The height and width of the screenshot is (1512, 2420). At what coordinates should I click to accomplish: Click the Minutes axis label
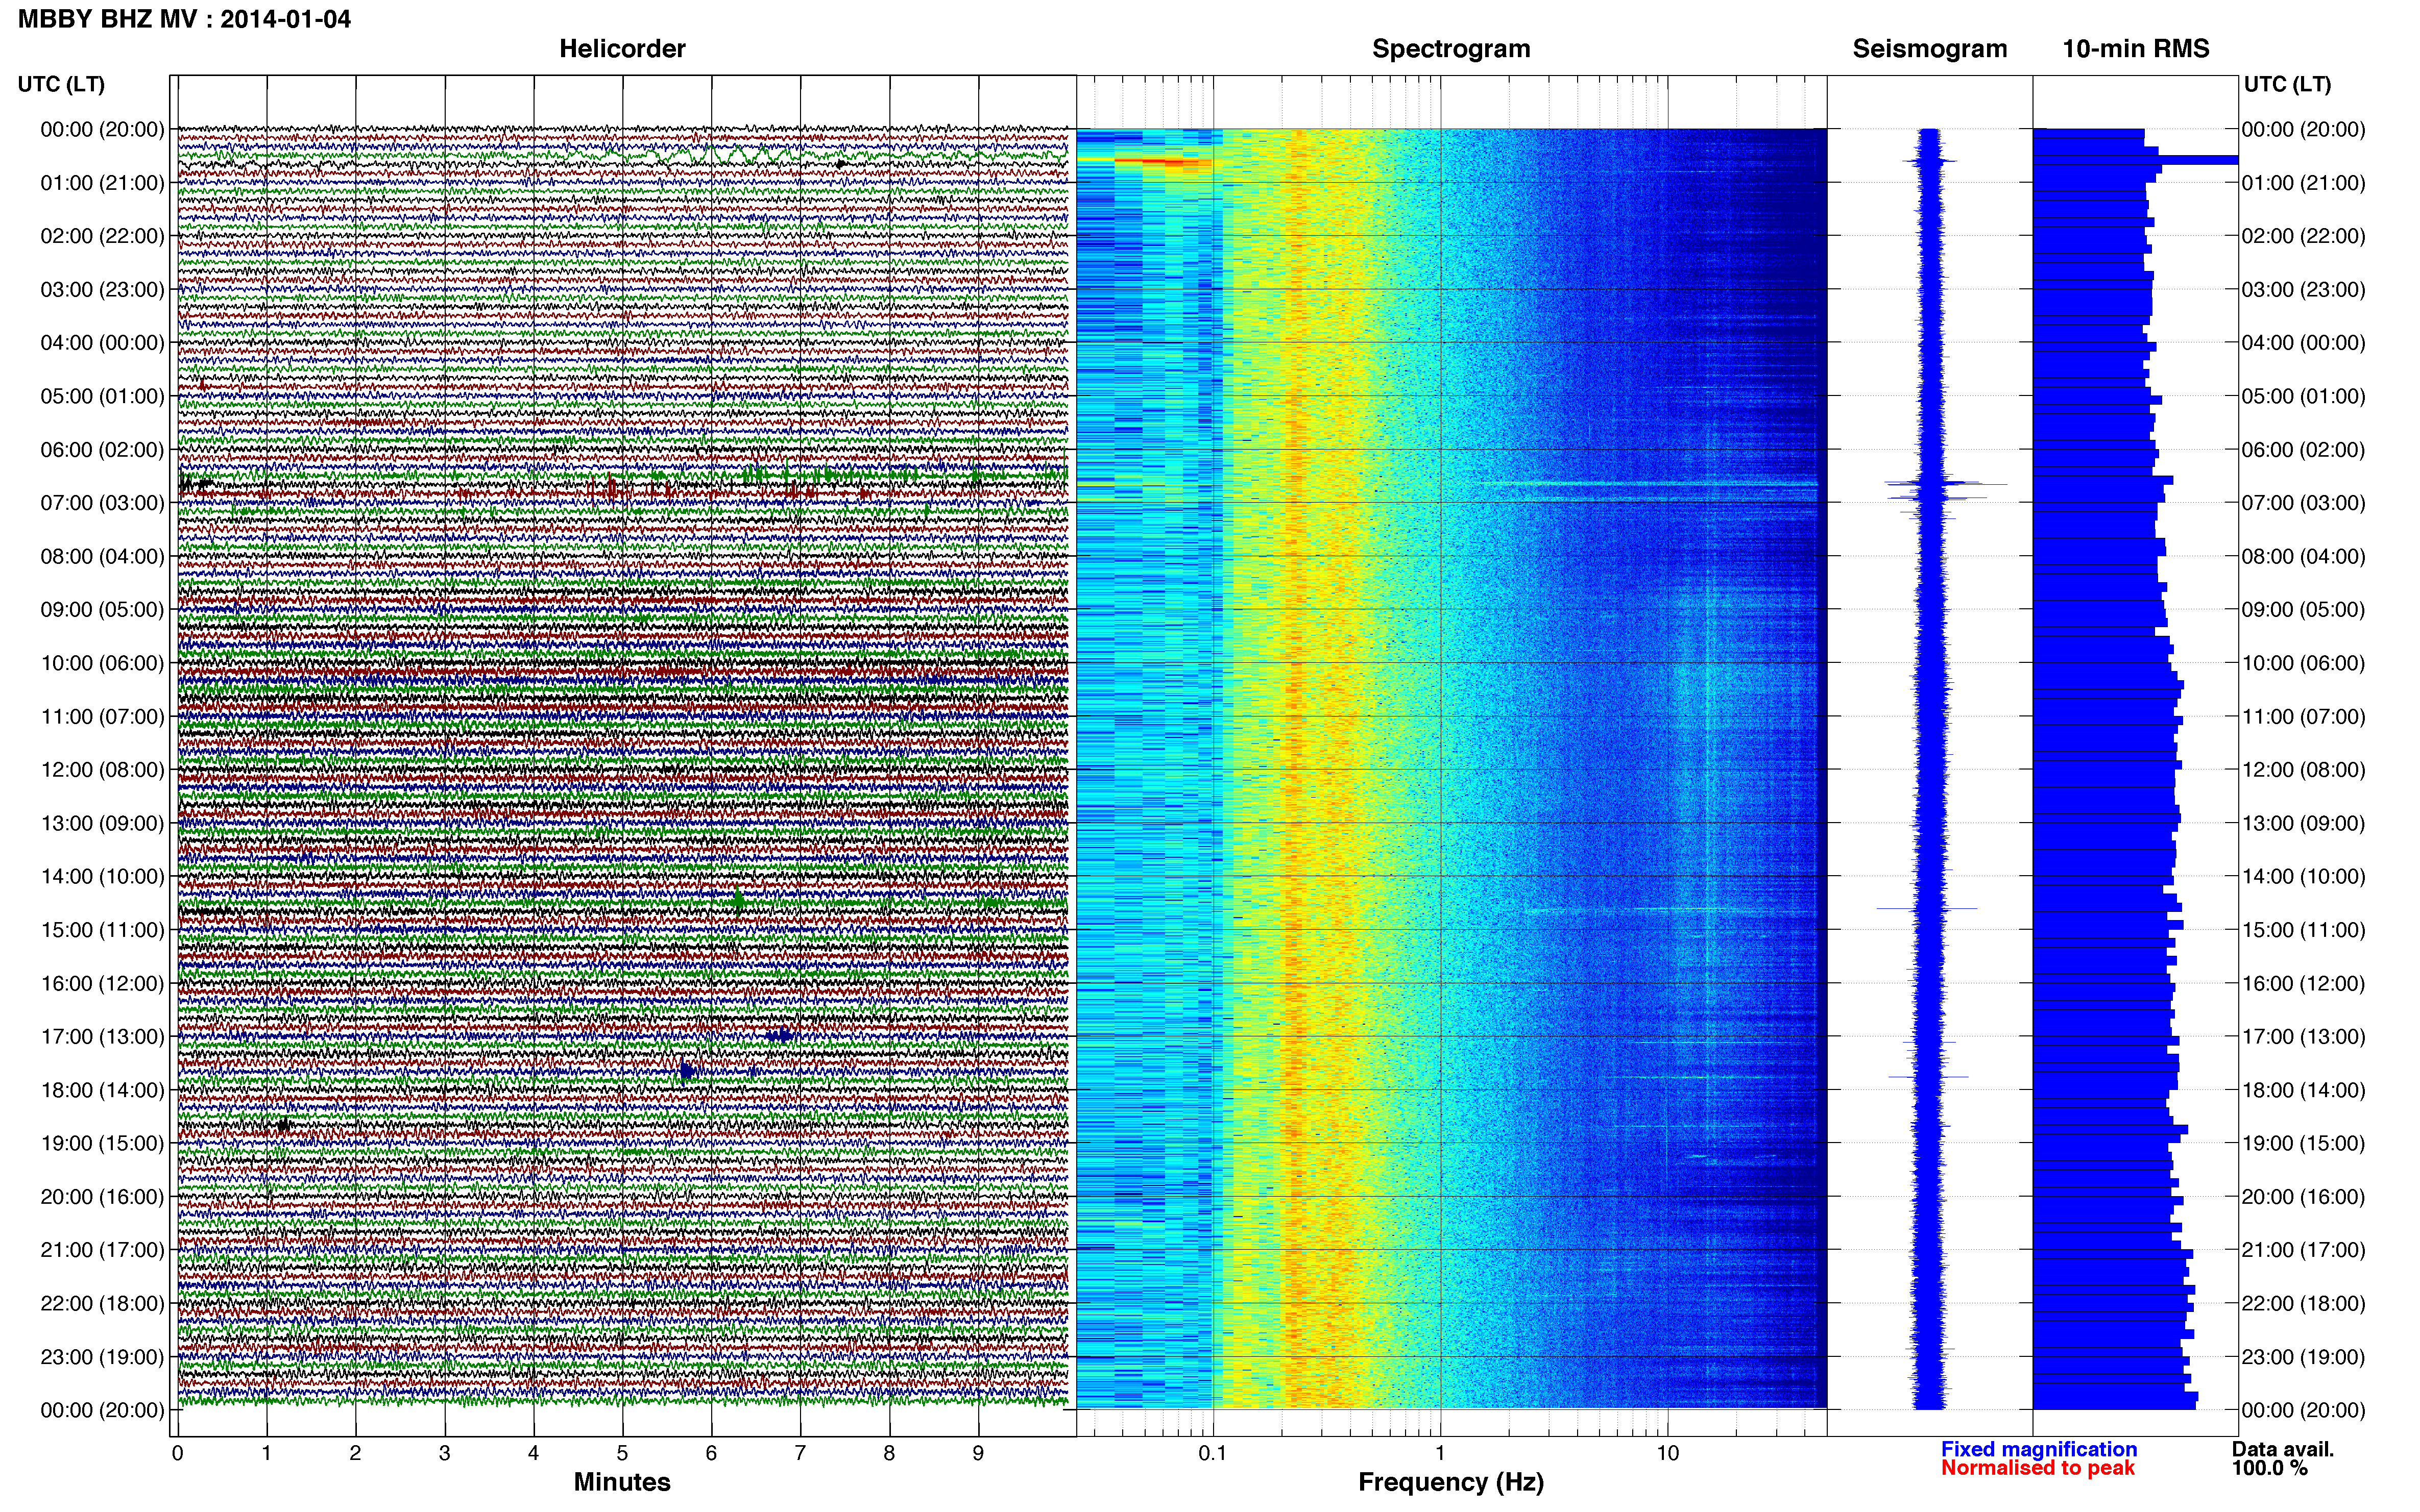621,1482
